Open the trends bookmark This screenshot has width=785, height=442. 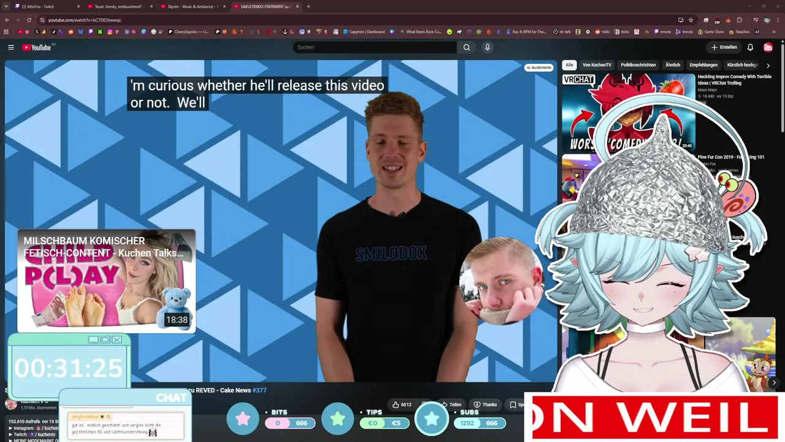(684, 31)
